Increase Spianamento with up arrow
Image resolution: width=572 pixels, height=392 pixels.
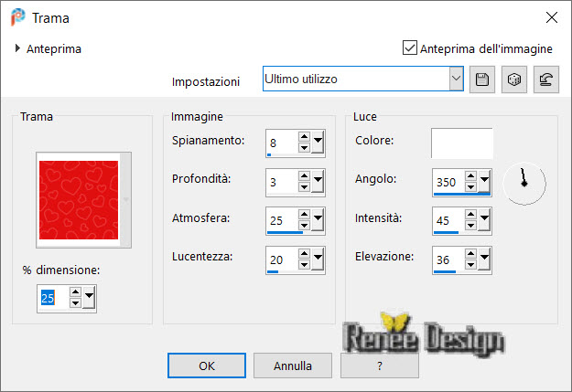pyautogui.click(x=304, y=137)
